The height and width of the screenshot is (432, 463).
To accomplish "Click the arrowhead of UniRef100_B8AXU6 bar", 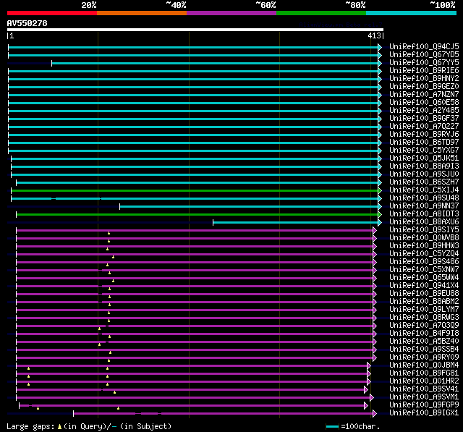I will [380, 223].
